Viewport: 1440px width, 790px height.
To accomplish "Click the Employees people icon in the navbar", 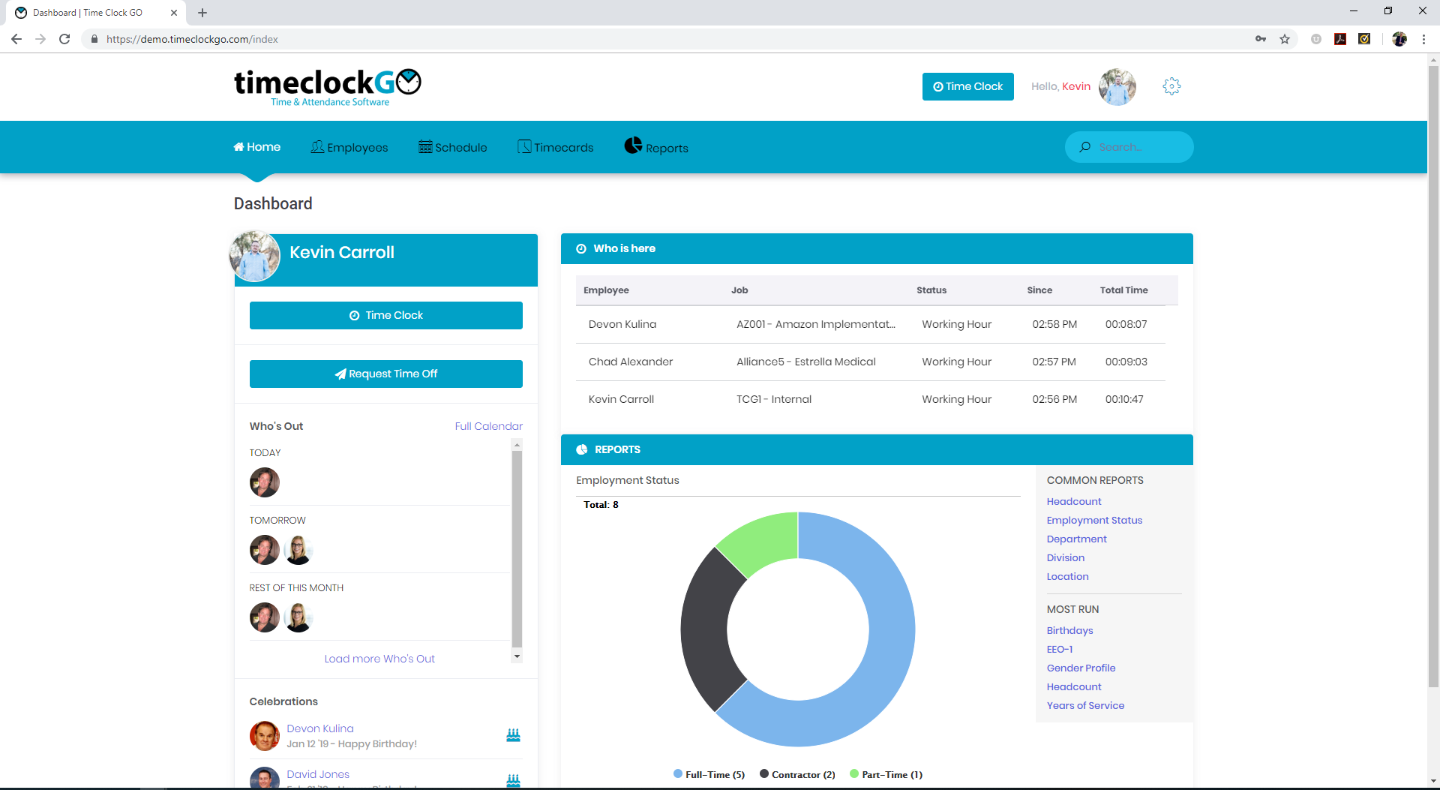I will tap(317, 146).
